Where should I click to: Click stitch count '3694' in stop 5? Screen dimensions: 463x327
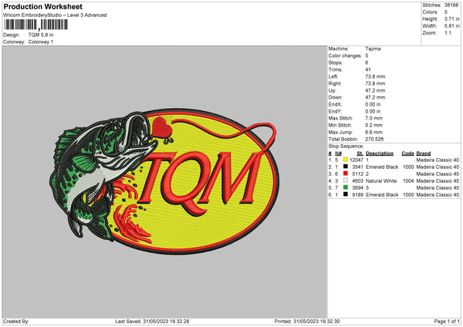pyautogui.click(x=357, y=187)
